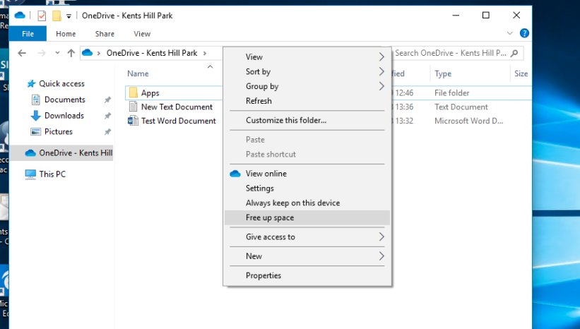
Task: Open Properties from the context menu
Action: click(307, 275)
